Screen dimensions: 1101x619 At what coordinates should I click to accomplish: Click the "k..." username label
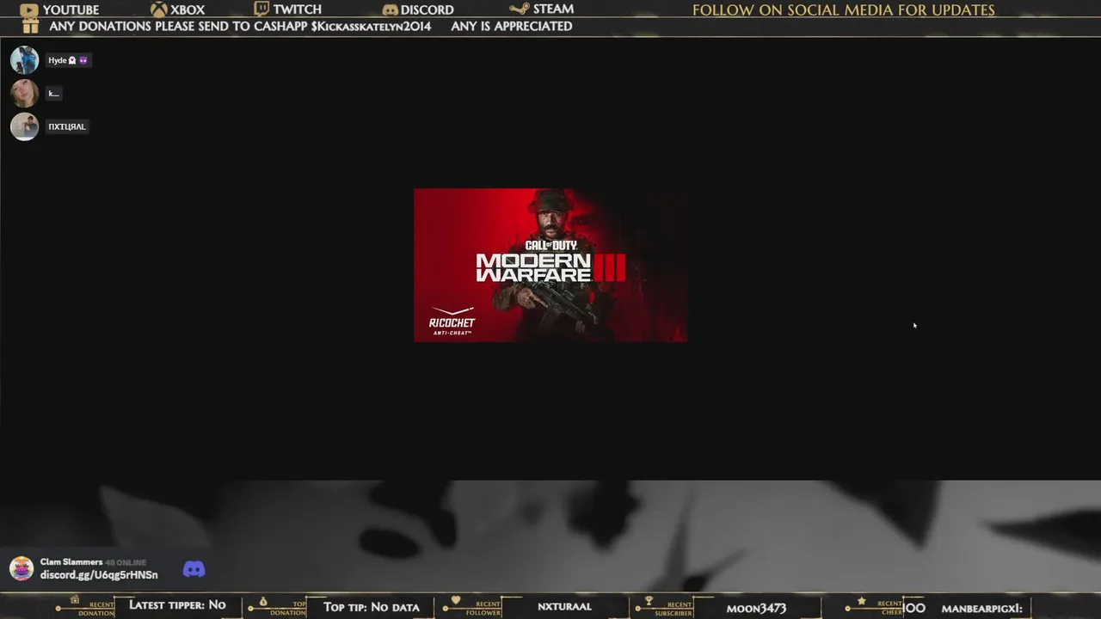(53, 93)
